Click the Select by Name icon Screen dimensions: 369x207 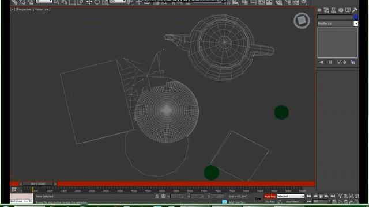[x=64, y=2]
